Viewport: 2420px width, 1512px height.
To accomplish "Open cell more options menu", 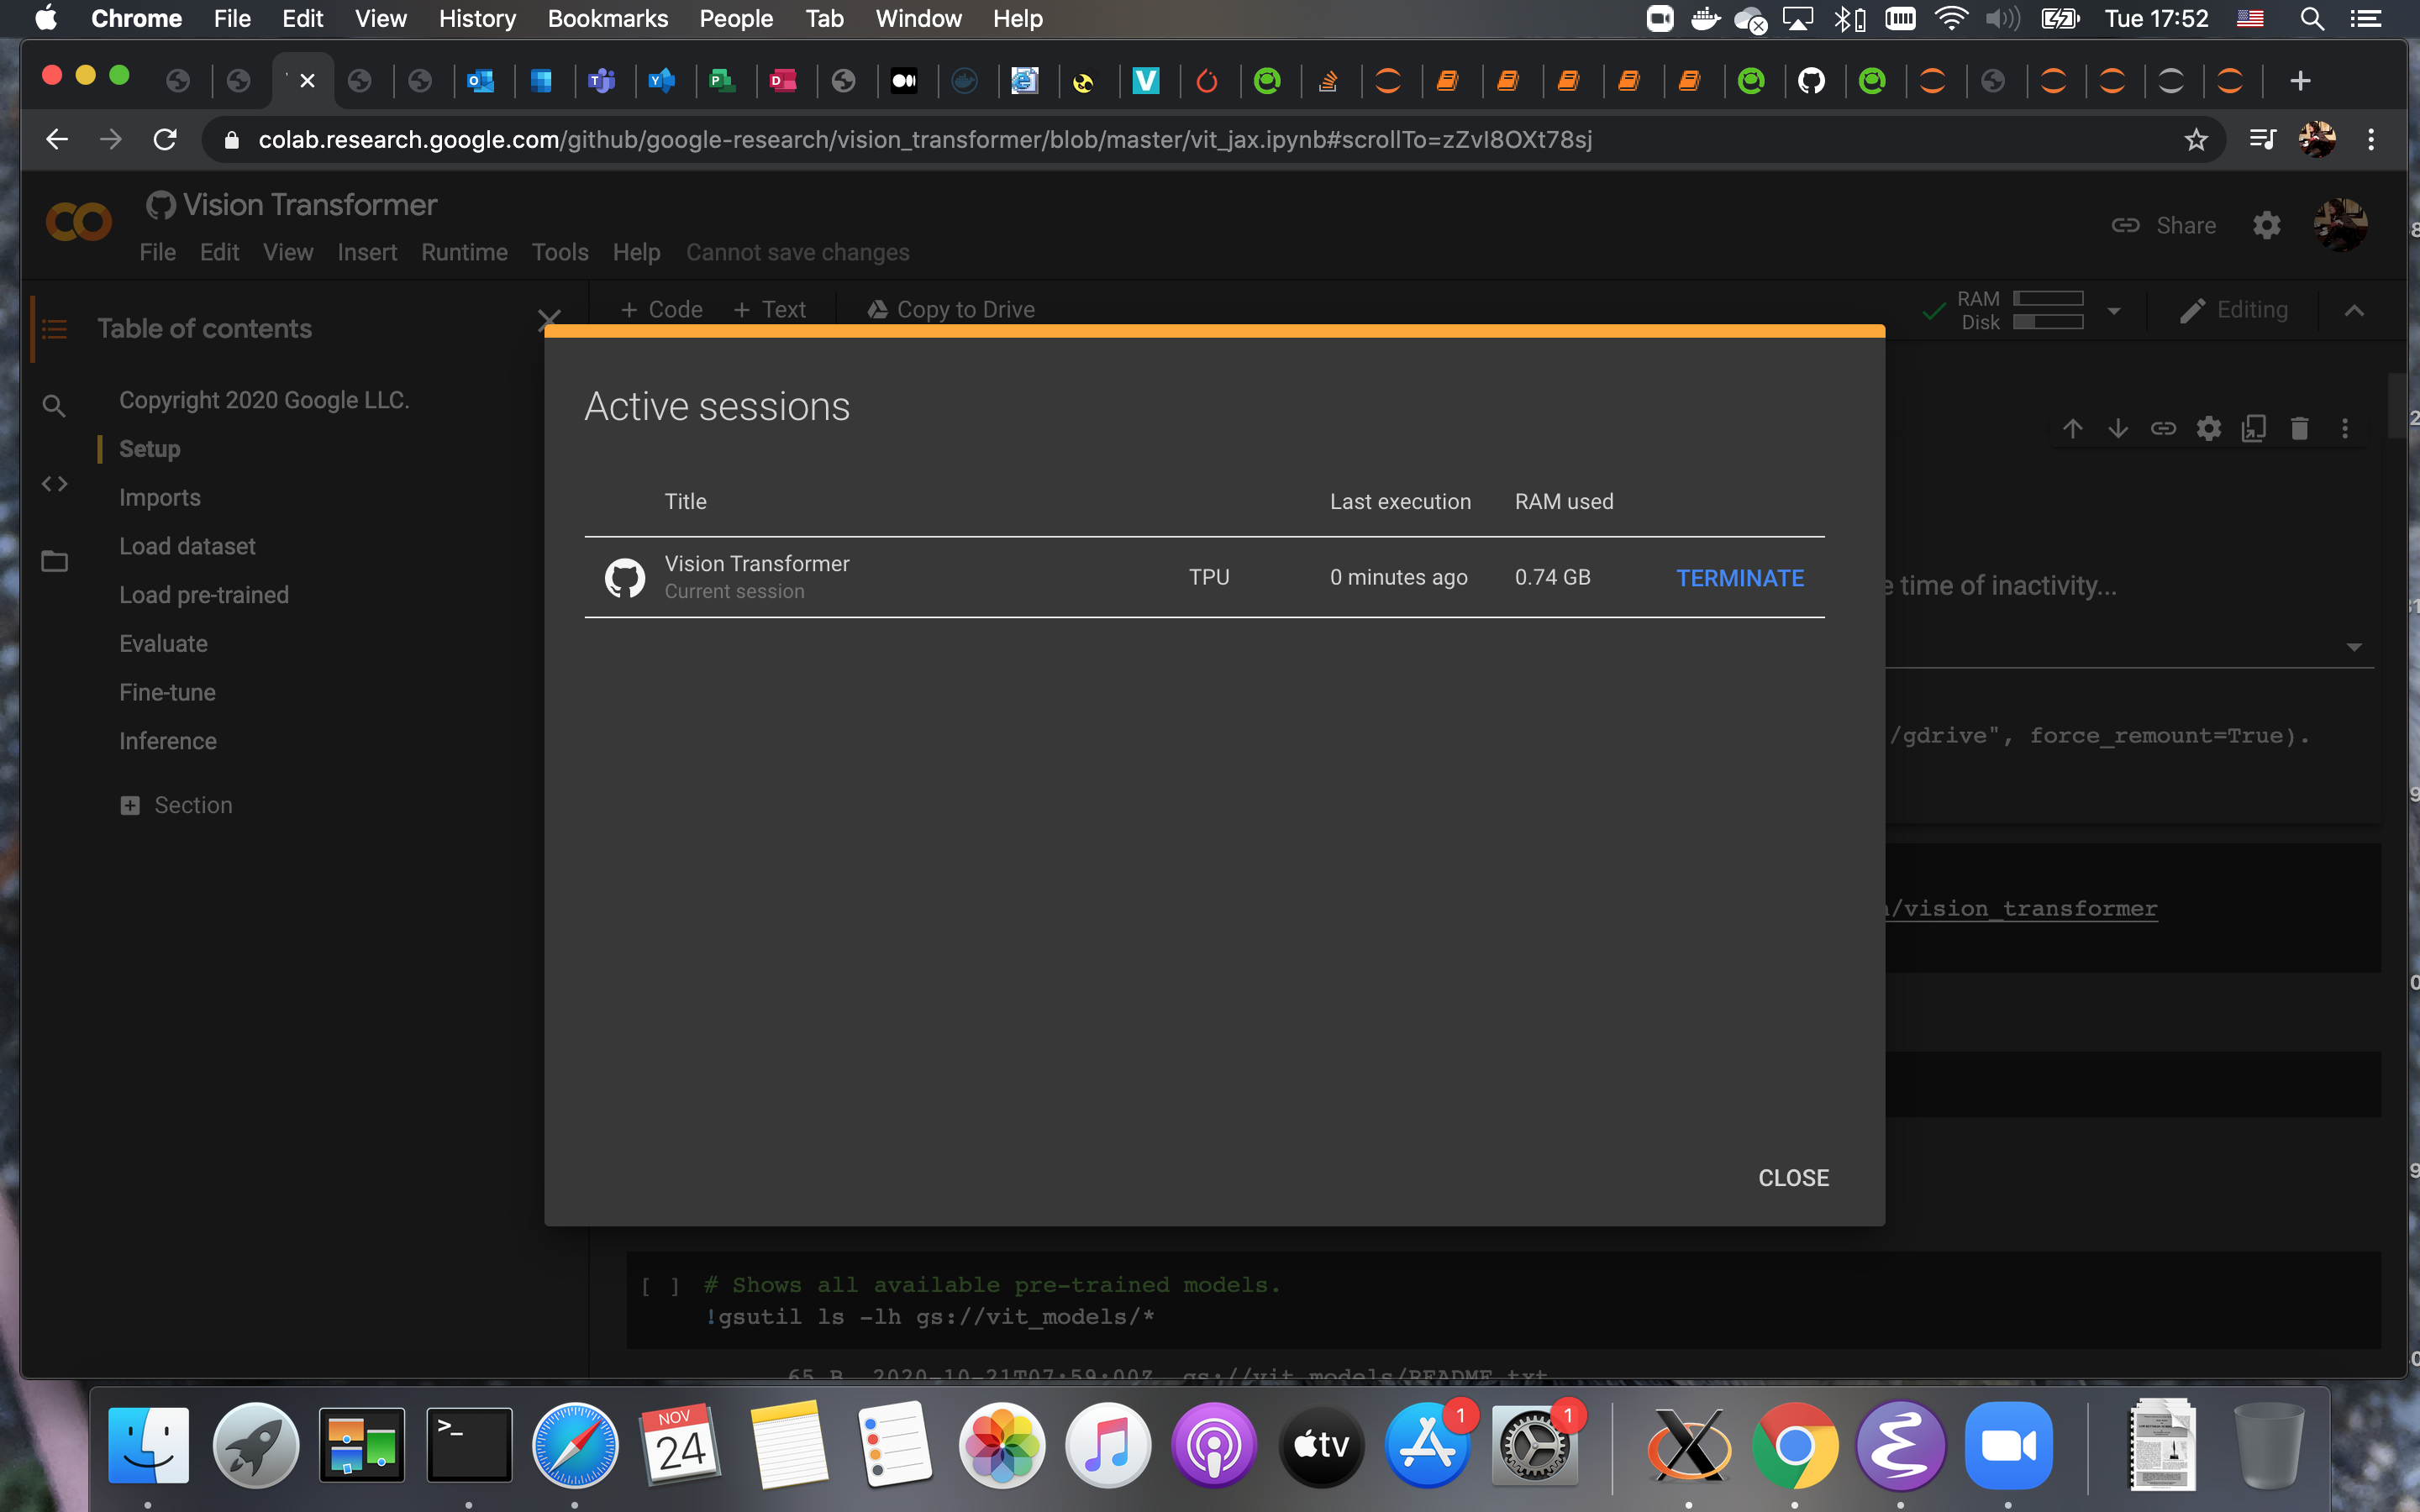I will (x=2344, y=429).
